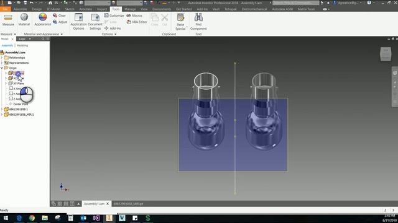Switch to the View tab
398x223 pixels.
(144, 9)
